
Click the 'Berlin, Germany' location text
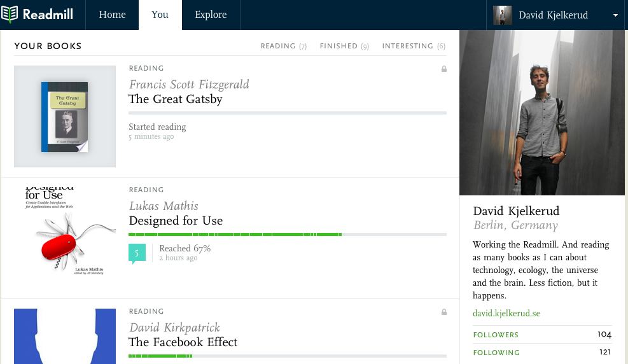point(516,225)
